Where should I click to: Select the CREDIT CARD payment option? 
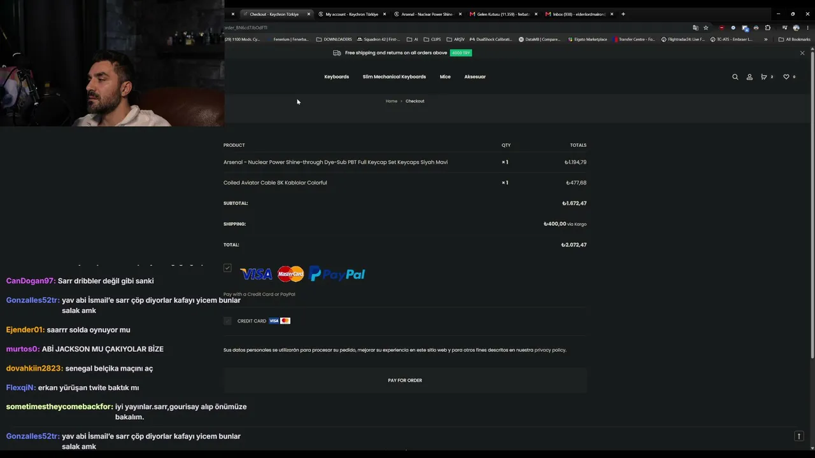coord(227,321)
